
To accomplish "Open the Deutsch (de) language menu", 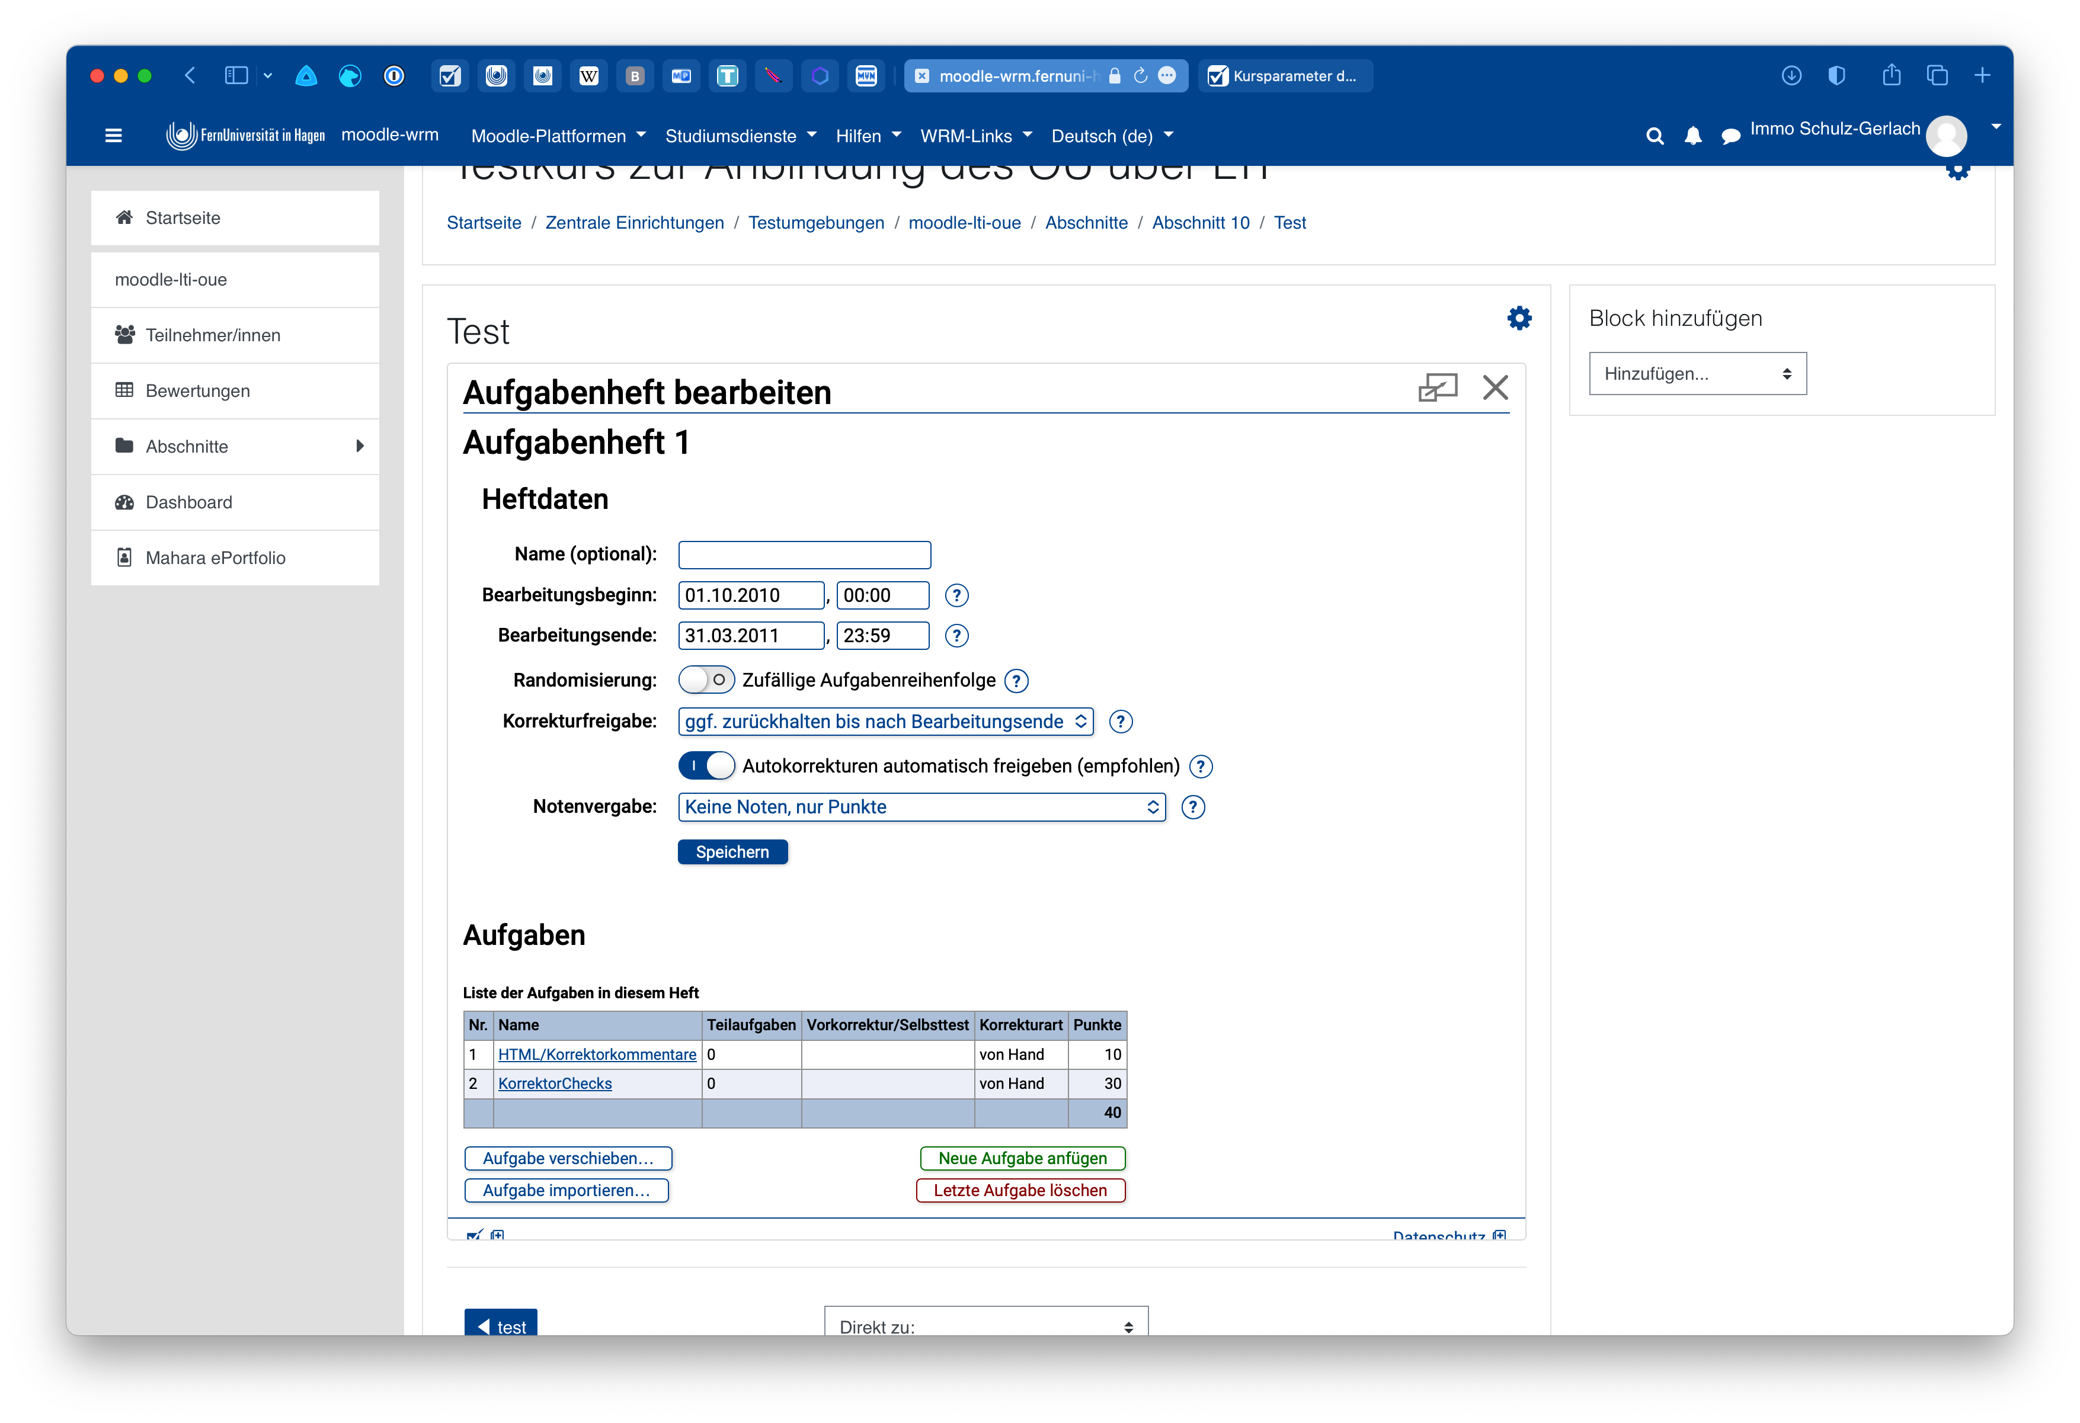I will click(1112, 136).
